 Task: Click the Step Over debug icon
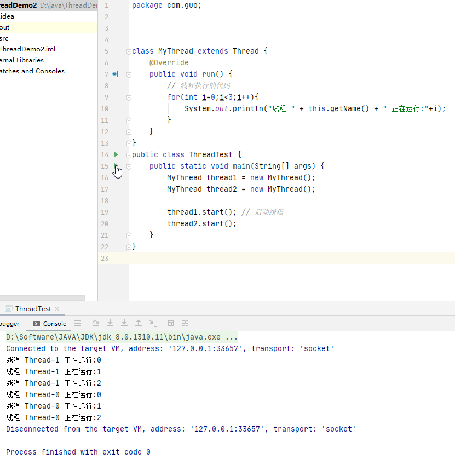coord(96,324)
